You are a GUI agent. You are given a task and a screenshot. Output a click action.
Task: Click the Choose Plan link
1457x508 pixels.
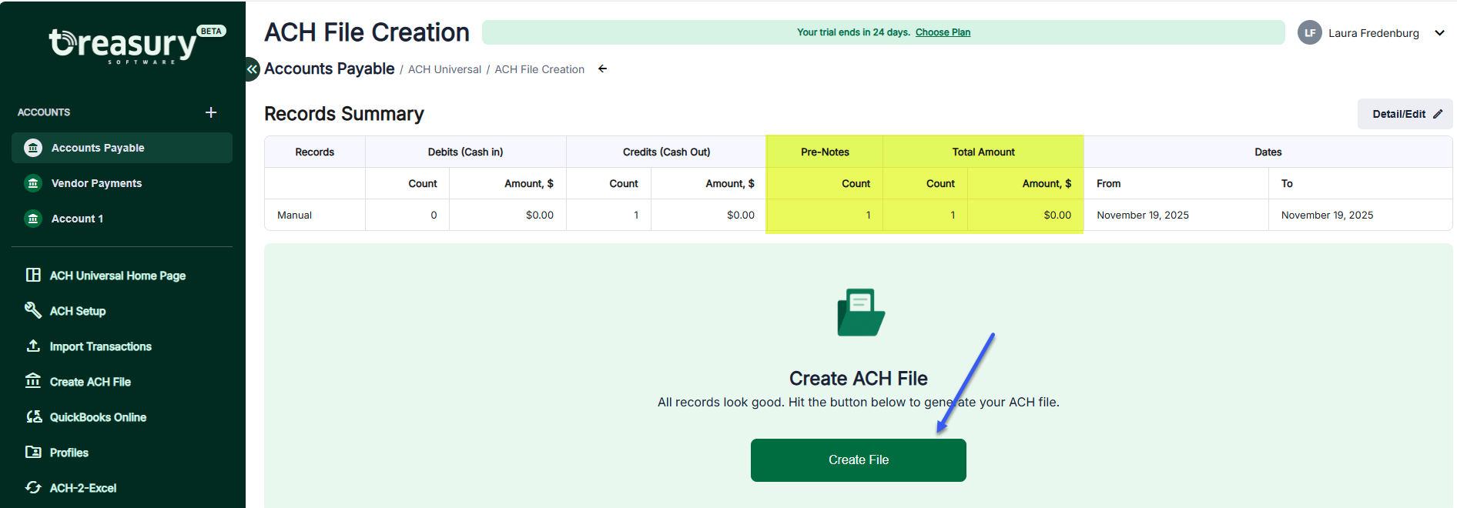click(x=943, y=32)
